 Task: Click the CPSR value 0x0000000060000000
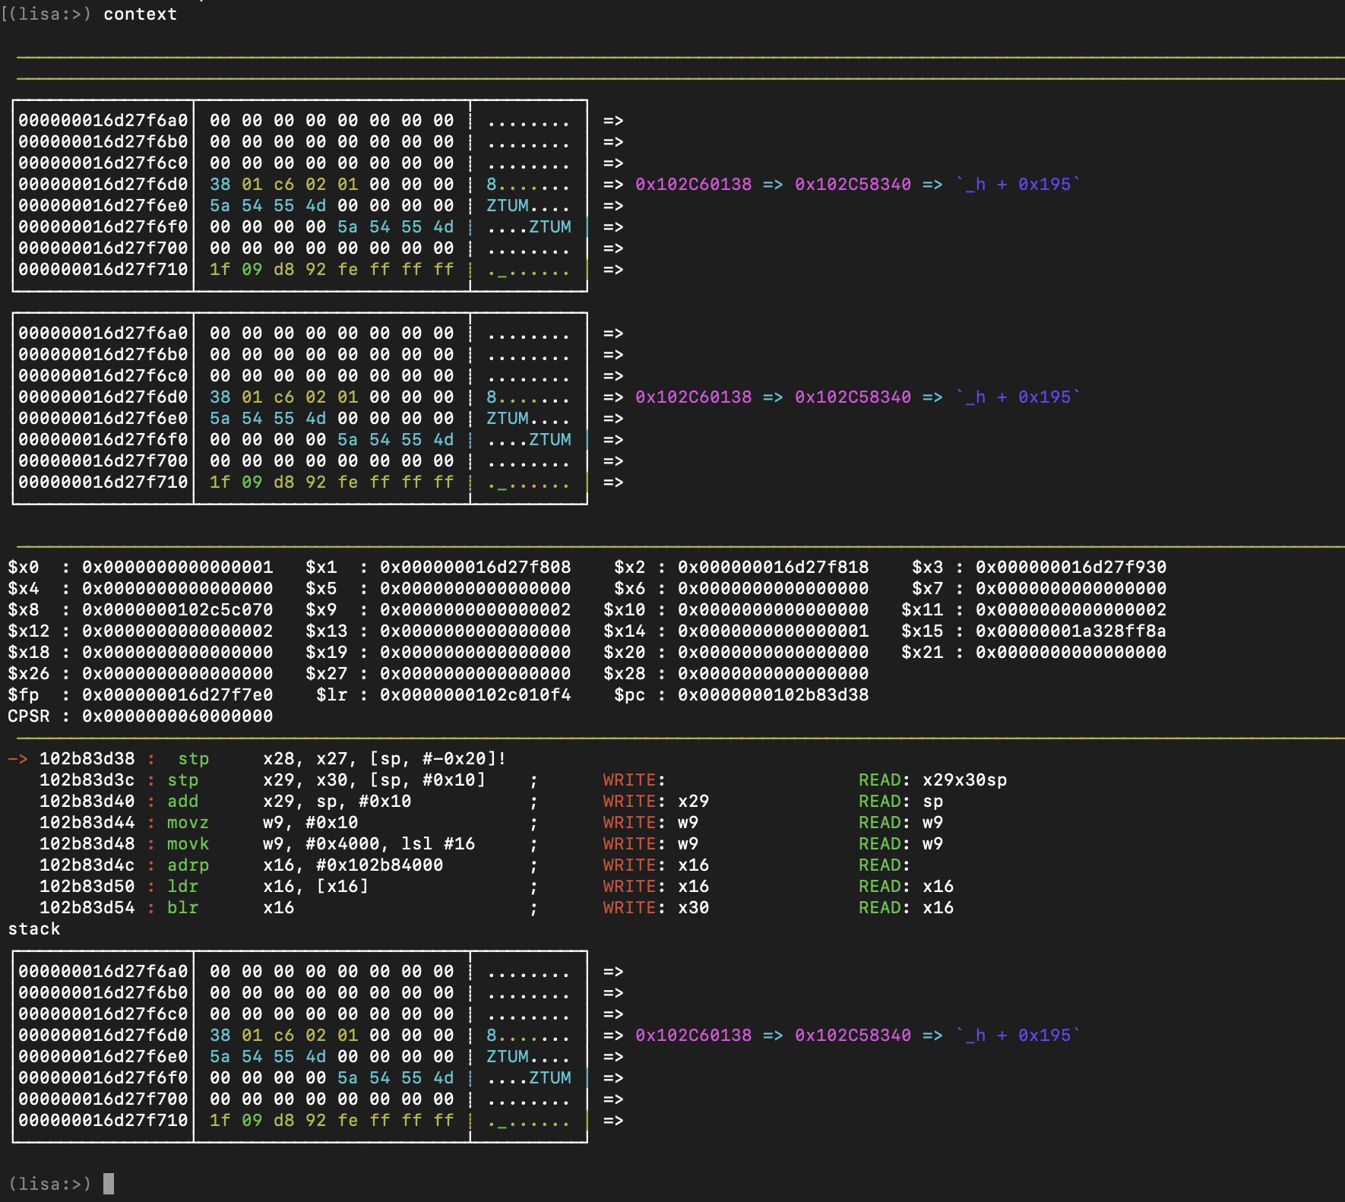(x=177, y=716)
